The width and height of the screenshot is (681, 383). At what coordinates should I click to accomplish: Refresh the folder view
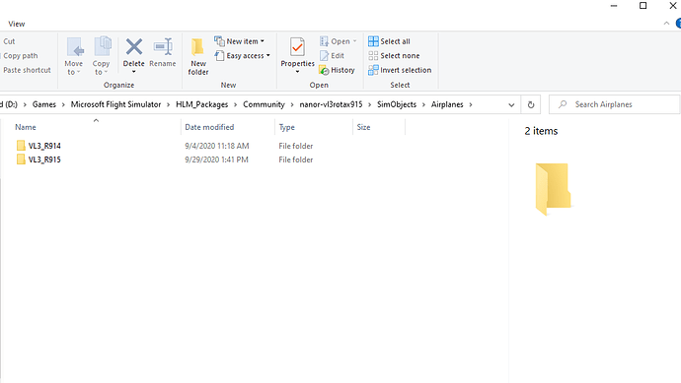[x=531, y=104]
